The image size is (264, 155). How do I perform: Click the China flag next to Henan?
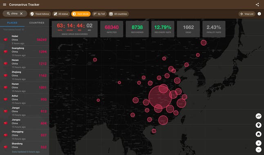point(6,63)
